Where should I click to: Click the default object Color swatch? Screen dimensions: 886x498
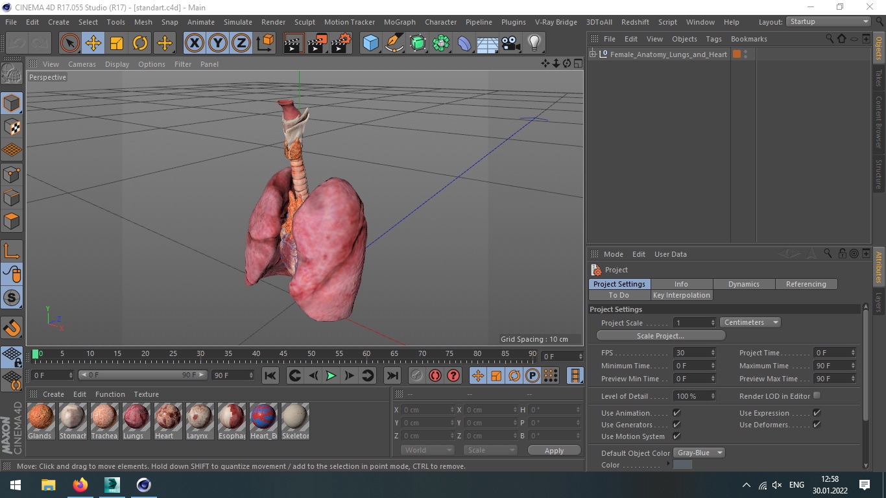tap(682, 464)
